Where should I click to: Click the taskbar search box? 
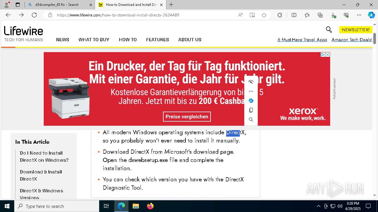click(57, 206)
